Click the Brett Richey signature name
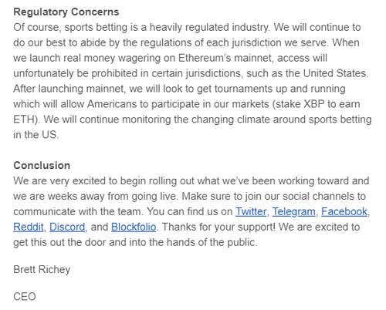Viewport: 386px width, 310px height. (42, 269)
